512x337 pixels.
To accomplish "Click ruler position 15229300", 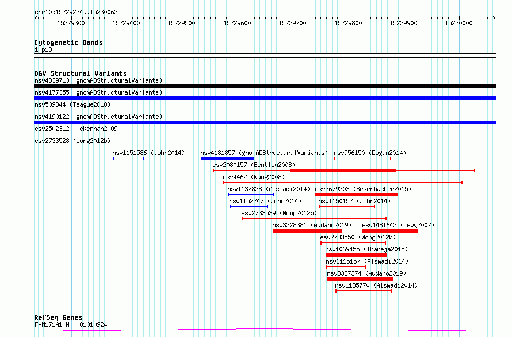I will (71, 23).
